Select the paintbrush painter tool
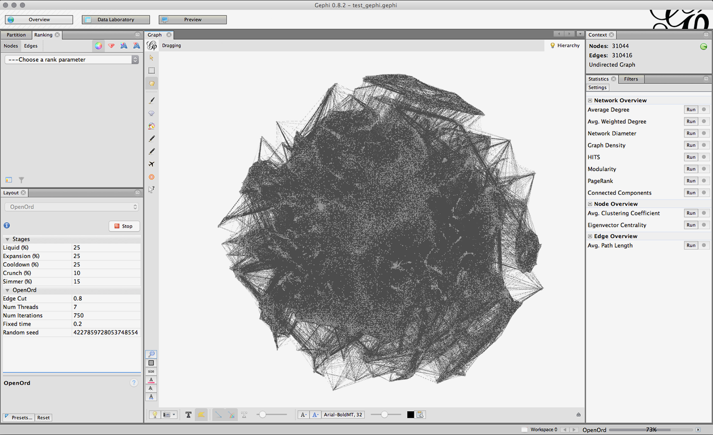The width and height of the screenshot is (713, 435). coord(152,100)
